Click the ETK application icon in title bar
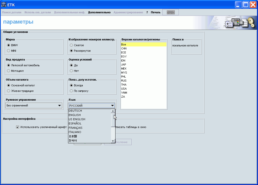This screenshot has width=258, height=185. [x=4, y=5]
